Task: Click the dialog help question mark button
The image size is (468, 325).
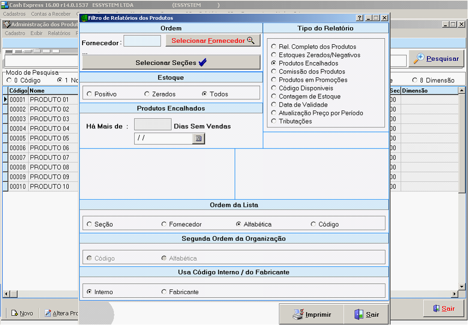Action: point(360,18)
